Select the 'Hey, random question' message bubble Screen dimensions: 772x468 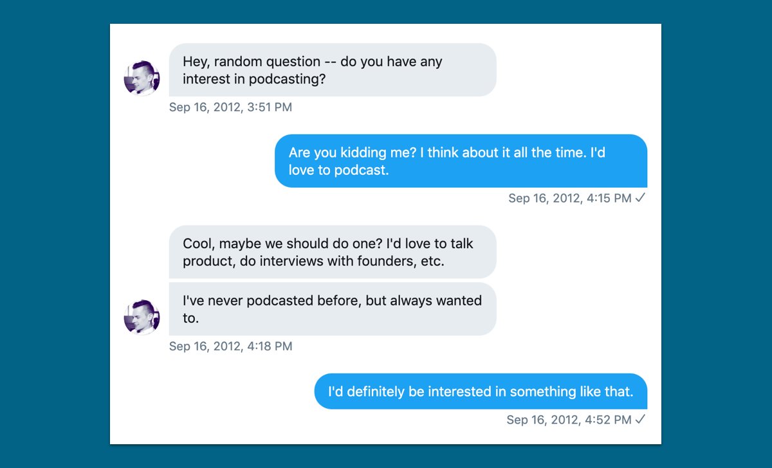pos(332,70)
